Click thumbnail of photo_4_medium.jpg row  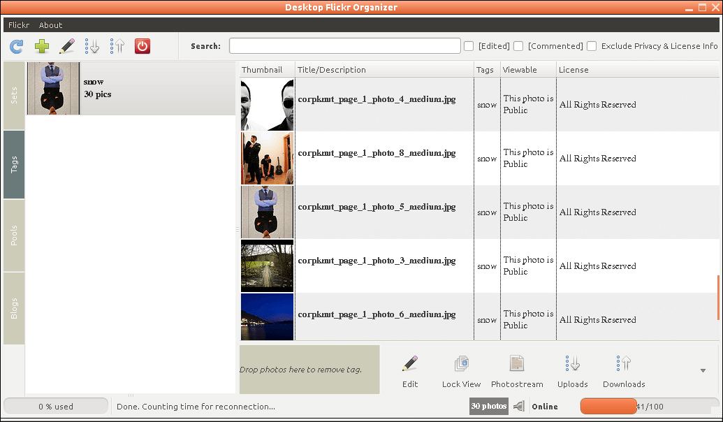(267, 104)
